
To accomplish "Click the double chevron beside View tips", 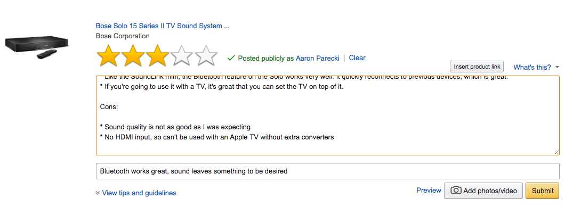I will pos(98,193).
